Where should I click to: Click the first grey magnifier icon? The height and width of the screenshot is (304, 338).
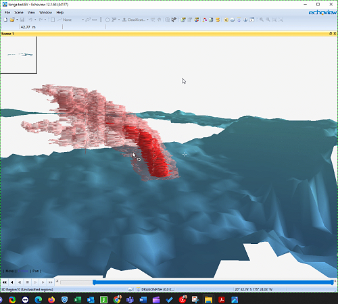point(262,20)
